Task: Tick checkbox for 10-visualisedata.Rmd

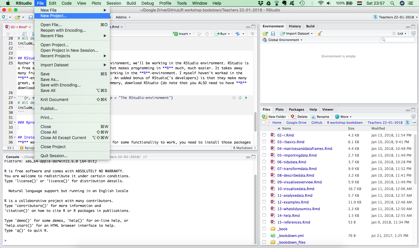Action: point(264,189)
